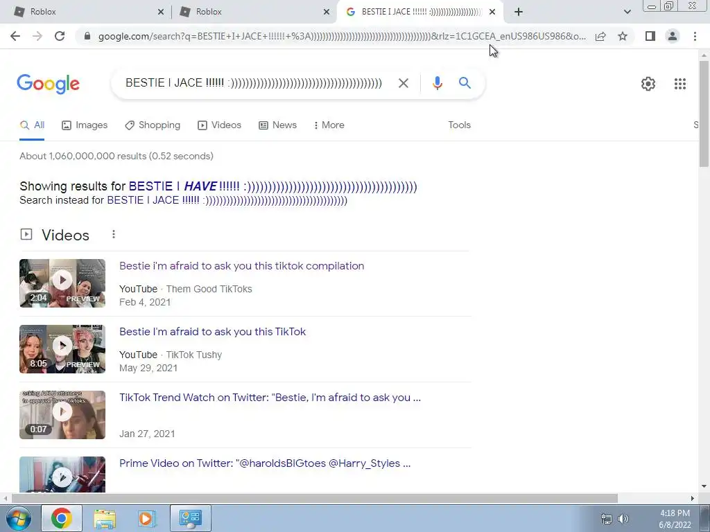The height and width of the screenshot is (532, 710).
Task: Switch to Images results
Action: (85, 125)
